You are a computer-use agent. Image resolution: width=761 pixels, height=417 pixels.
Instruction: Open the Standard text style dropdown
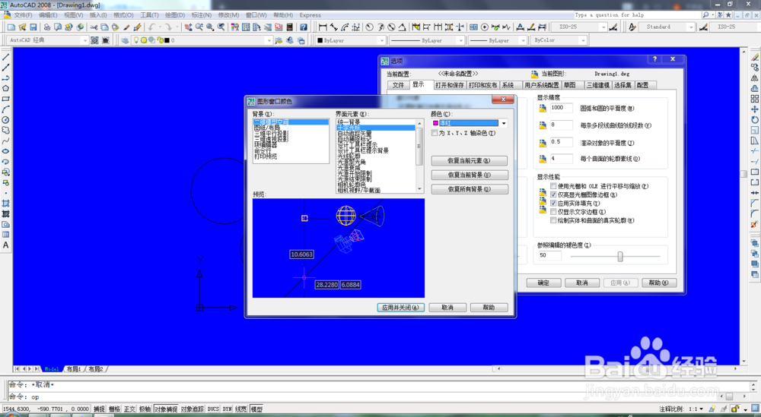[x=691, y=27]
